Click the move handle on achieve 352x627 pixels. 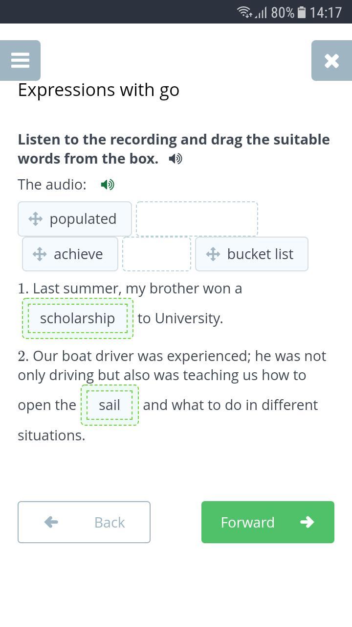tap(40, 254)
